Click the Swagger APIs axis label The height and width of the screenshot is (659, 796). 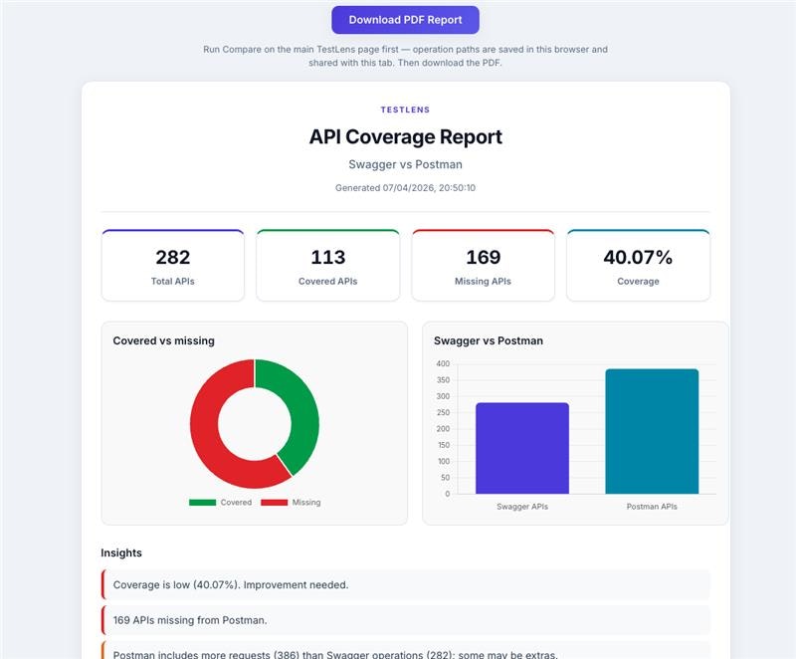click(x=522, y=507)
